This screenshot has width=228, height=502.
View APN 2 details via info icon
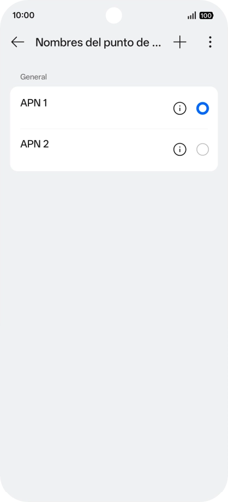tap(180, 149)
